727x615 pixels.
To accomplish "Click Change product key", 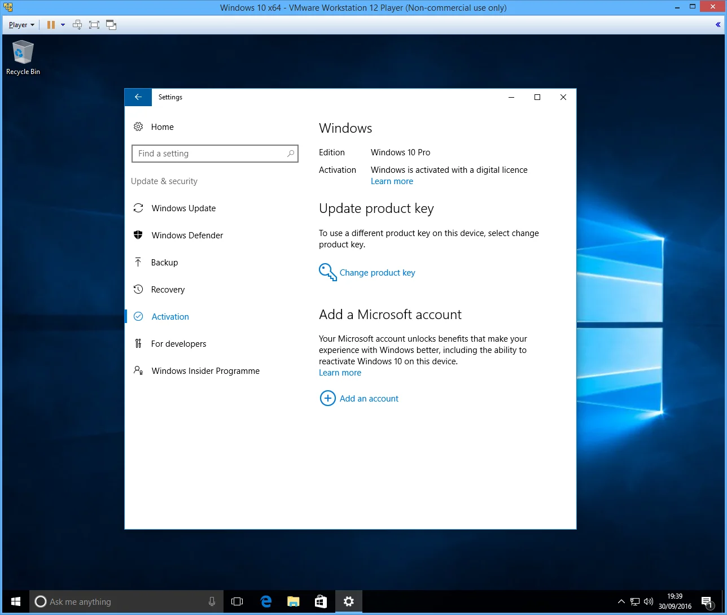I will [367, 273].
